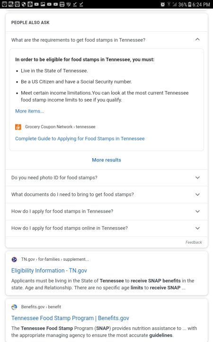Image resolution: width=213 pixels, height=342 pixels.
Task: Expand 'How do I apply for food stamps online' question
Action: (106, 228)
